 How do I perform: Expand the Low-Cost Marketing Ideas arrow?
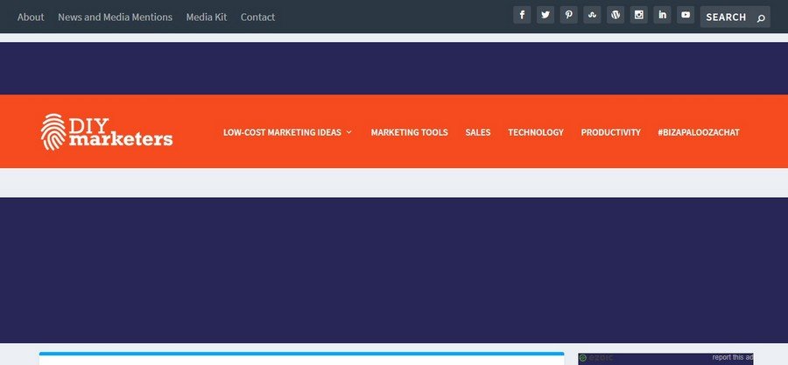pos(348,132)
